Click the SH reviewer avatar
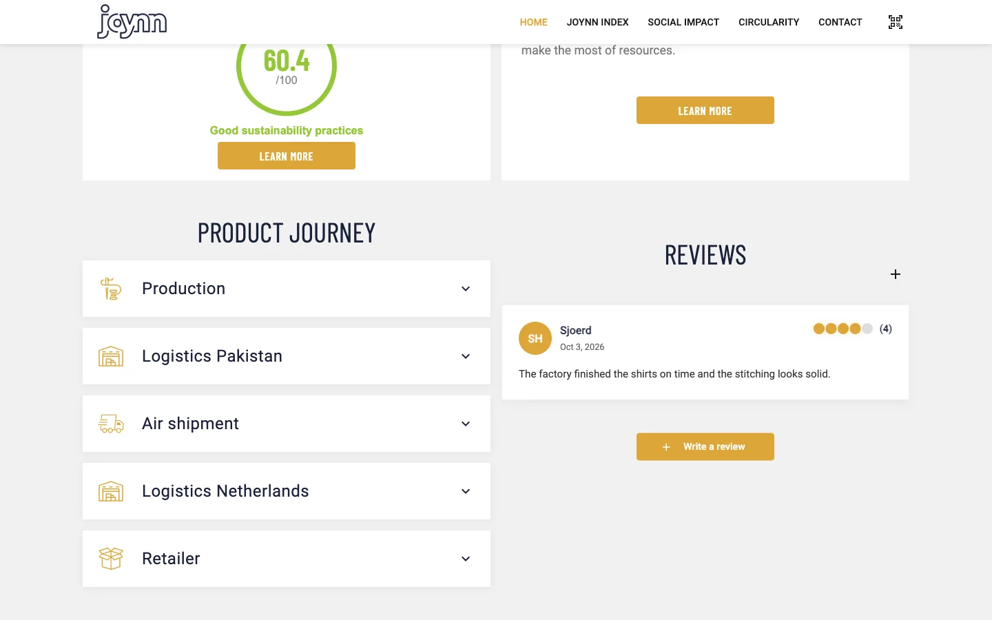The height and width of the screenshot is (620, 992). click(x=535, y=338)
